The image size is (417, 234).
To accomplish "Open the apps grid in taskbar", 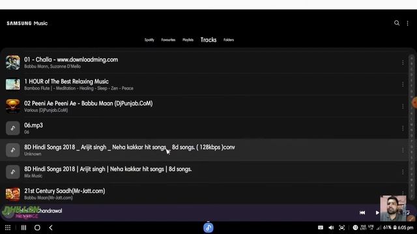I will pyautogui.click(x=8, y=227).
